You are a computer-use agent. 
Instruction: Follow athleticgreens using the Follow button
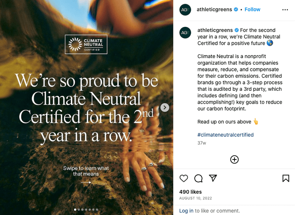tap(252, 10)
